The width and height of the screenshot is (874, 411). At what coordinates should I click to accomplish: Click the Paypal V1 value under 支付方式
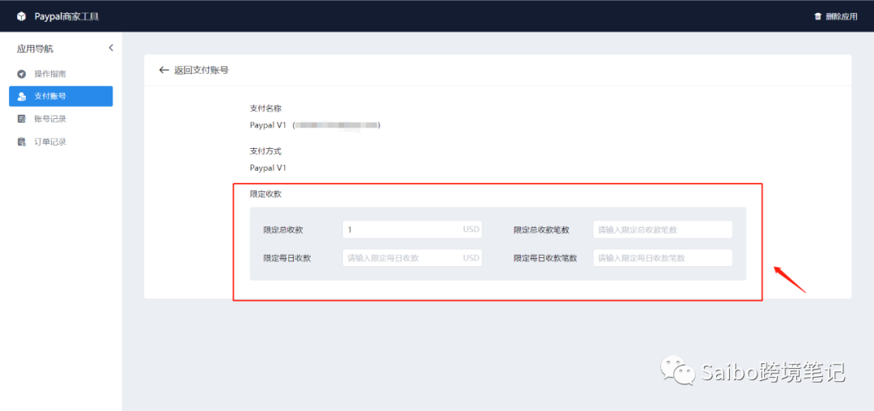point(268,167)
